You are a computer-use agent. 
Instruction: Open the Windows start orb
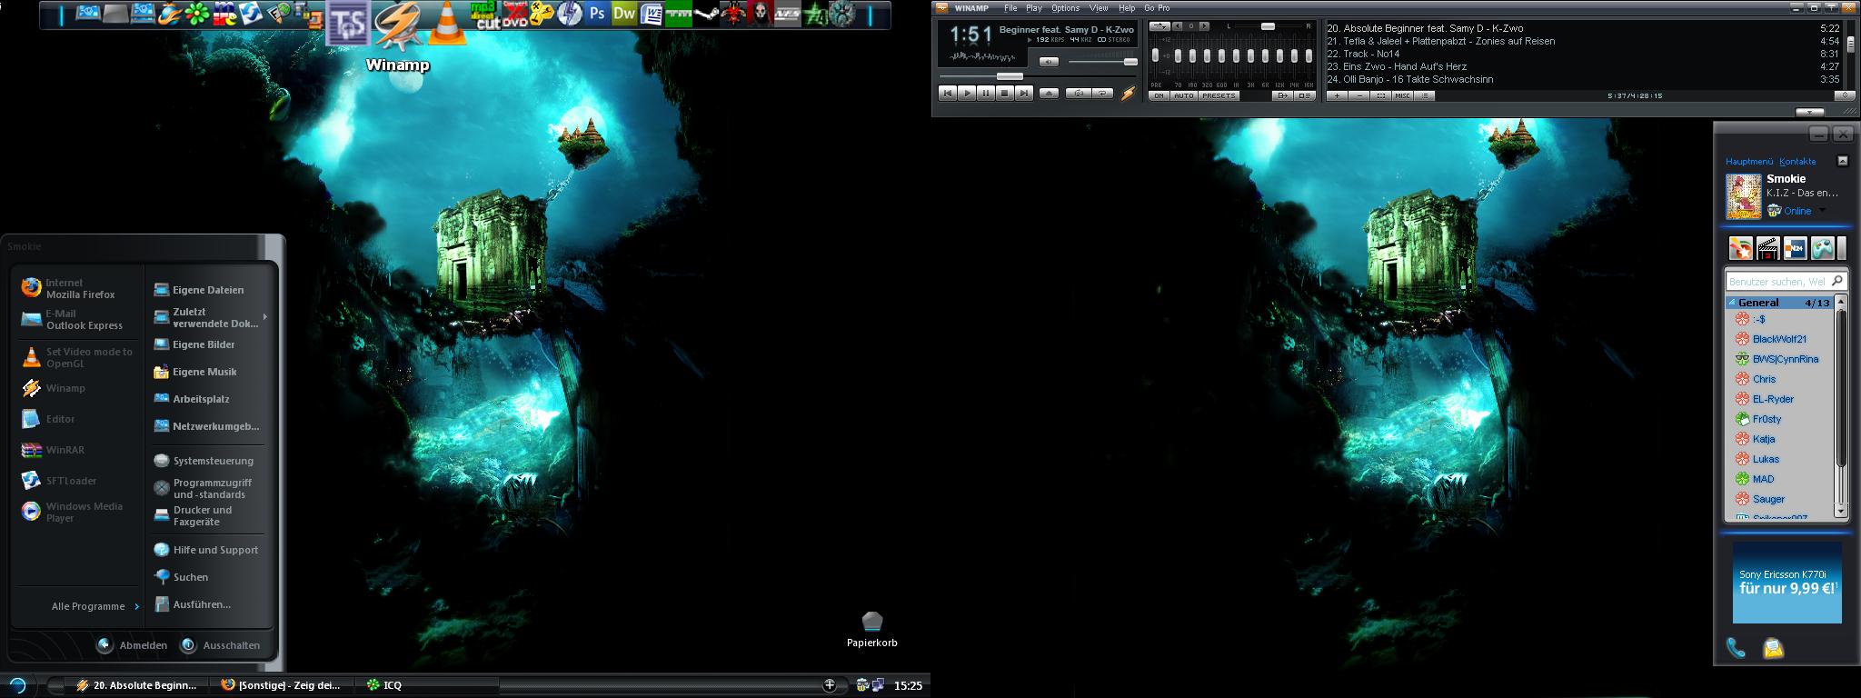[x=17, y=685]
